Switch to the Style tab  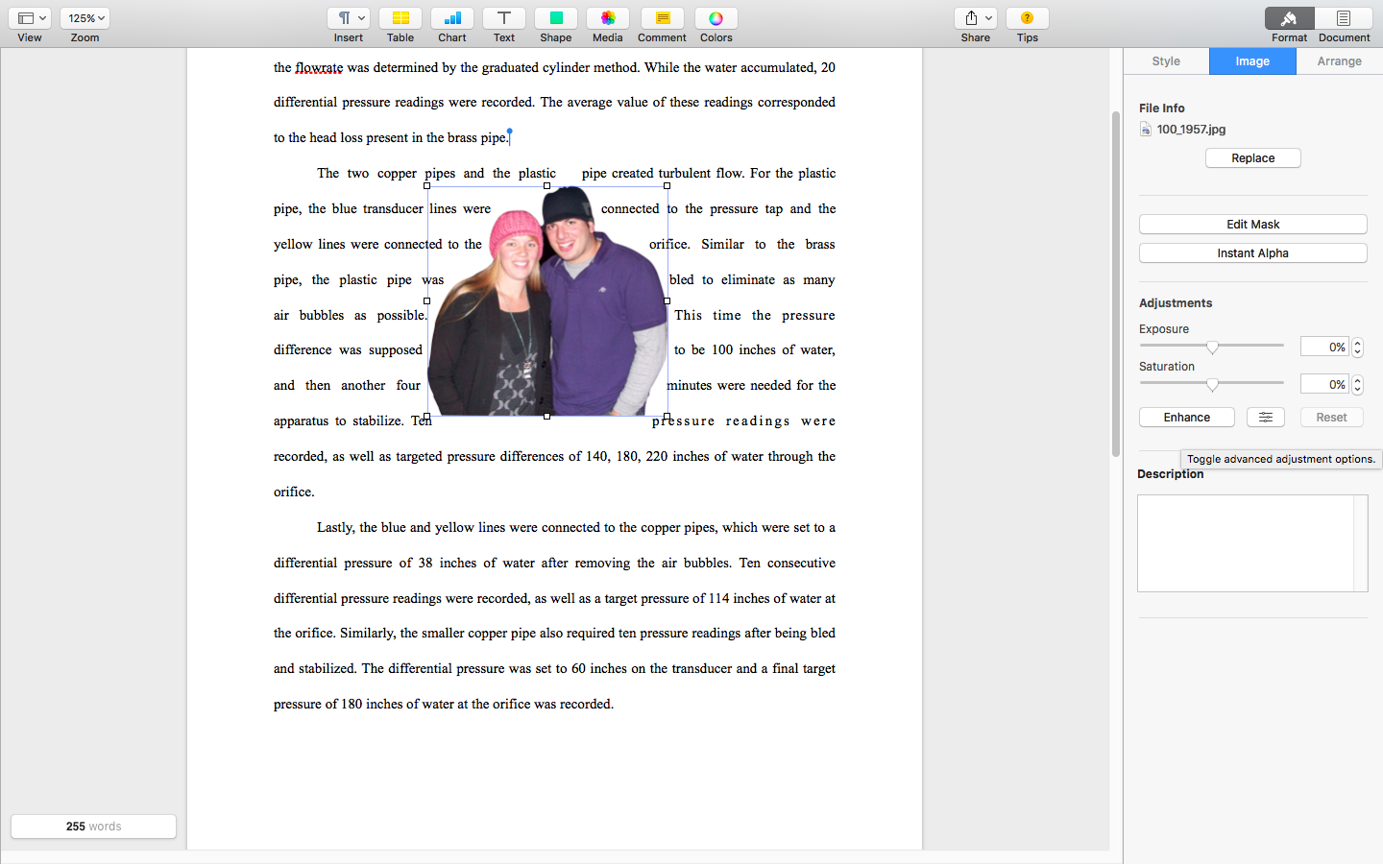pos(1166,60)
